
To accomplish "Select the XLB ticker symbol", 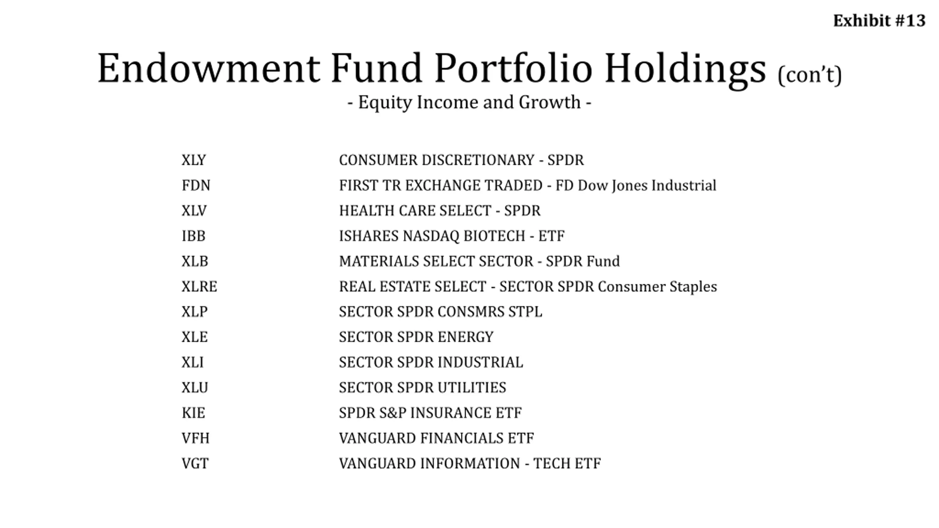I will pos(195,261).
